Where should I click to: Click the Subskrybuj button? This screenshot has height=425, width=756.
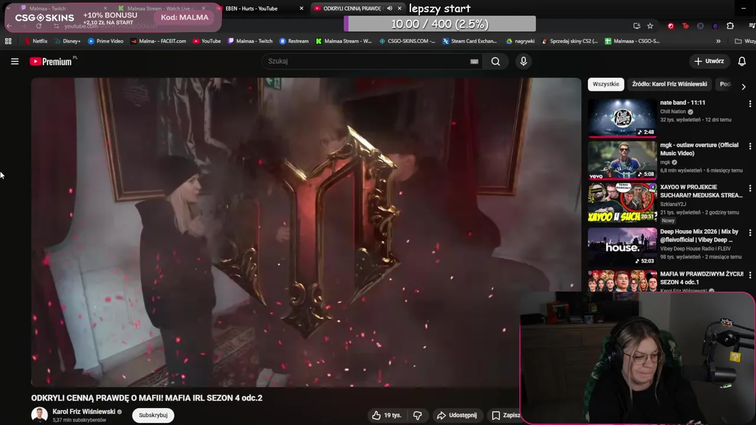[x=153, y=416]
